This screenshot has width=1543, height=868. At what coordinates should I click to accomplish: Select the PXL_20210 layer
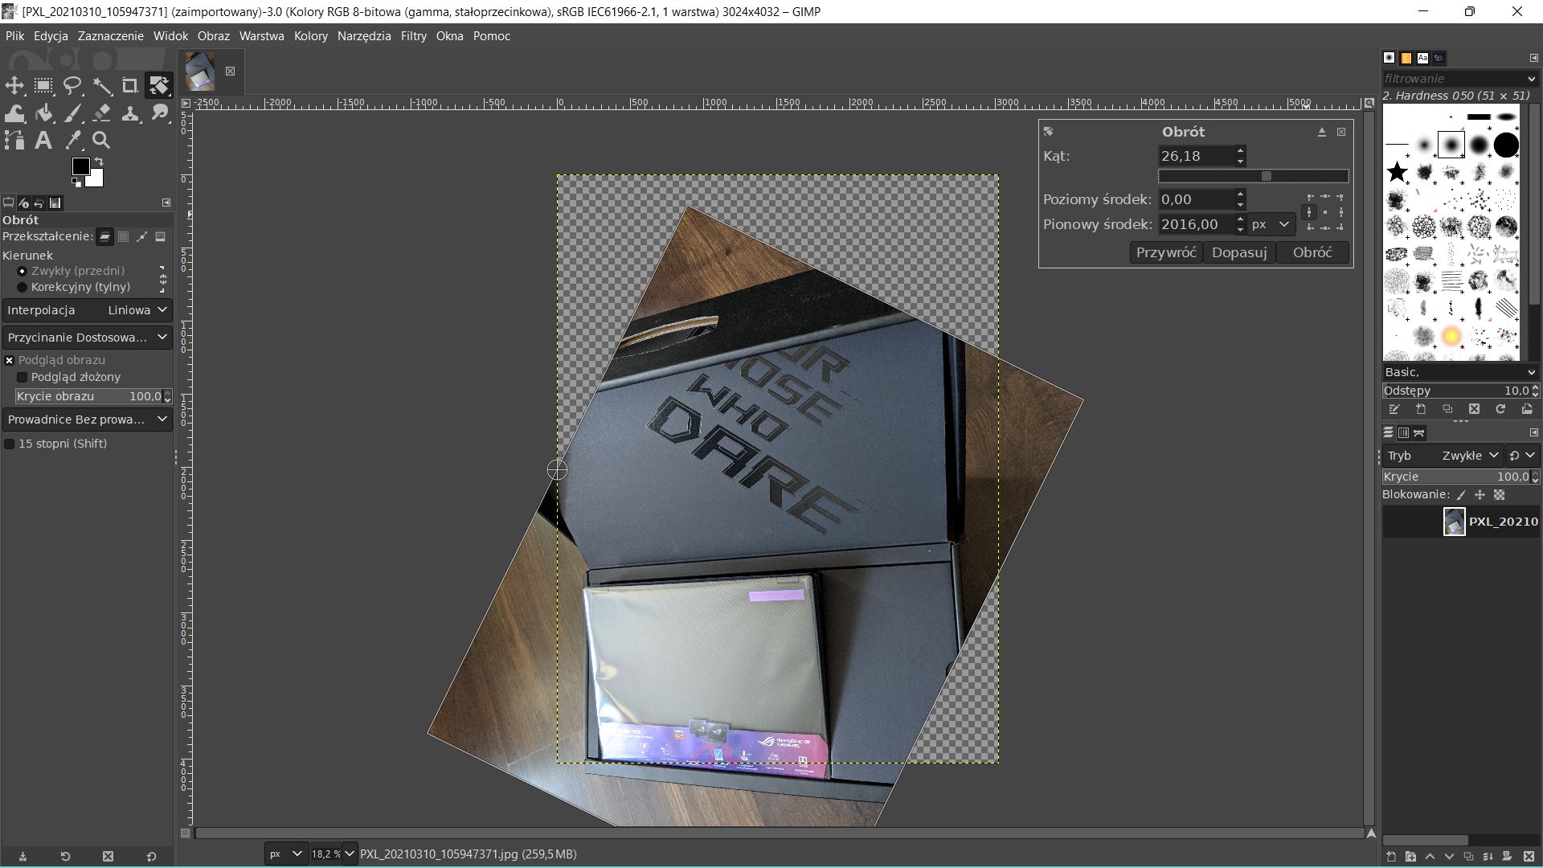click(x=1460, y=522)
